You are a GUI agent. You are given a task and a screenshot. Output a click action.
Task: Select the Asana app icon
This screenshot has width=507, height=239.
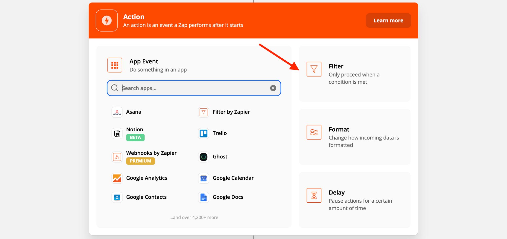pyautogui.click(x=117, y=112)
